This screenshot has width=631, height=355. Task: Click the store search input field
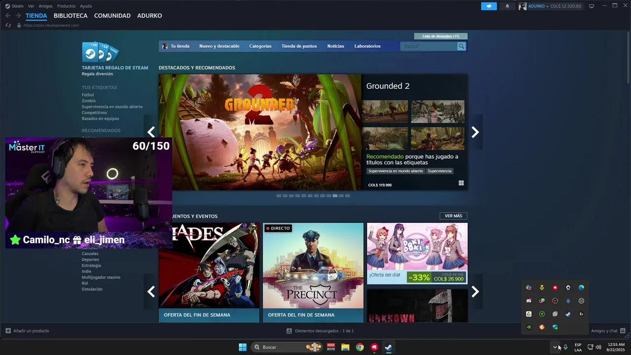(x=429, y=46)
